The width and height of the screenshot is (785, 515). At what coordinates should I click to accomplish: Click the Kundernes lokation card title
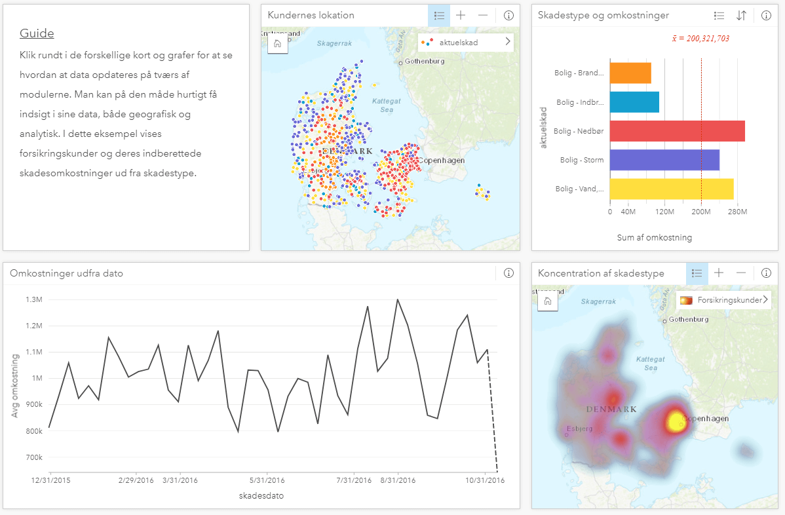point(311,16)
